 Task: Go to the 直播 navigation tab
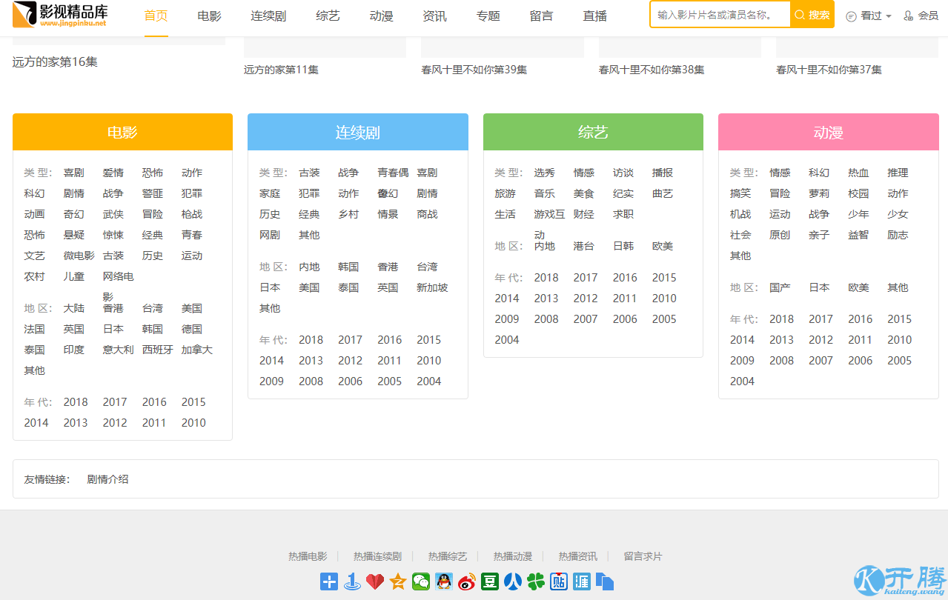594,16
